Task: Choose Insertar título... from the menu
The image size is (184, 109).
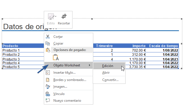Action: pos(69,73)
